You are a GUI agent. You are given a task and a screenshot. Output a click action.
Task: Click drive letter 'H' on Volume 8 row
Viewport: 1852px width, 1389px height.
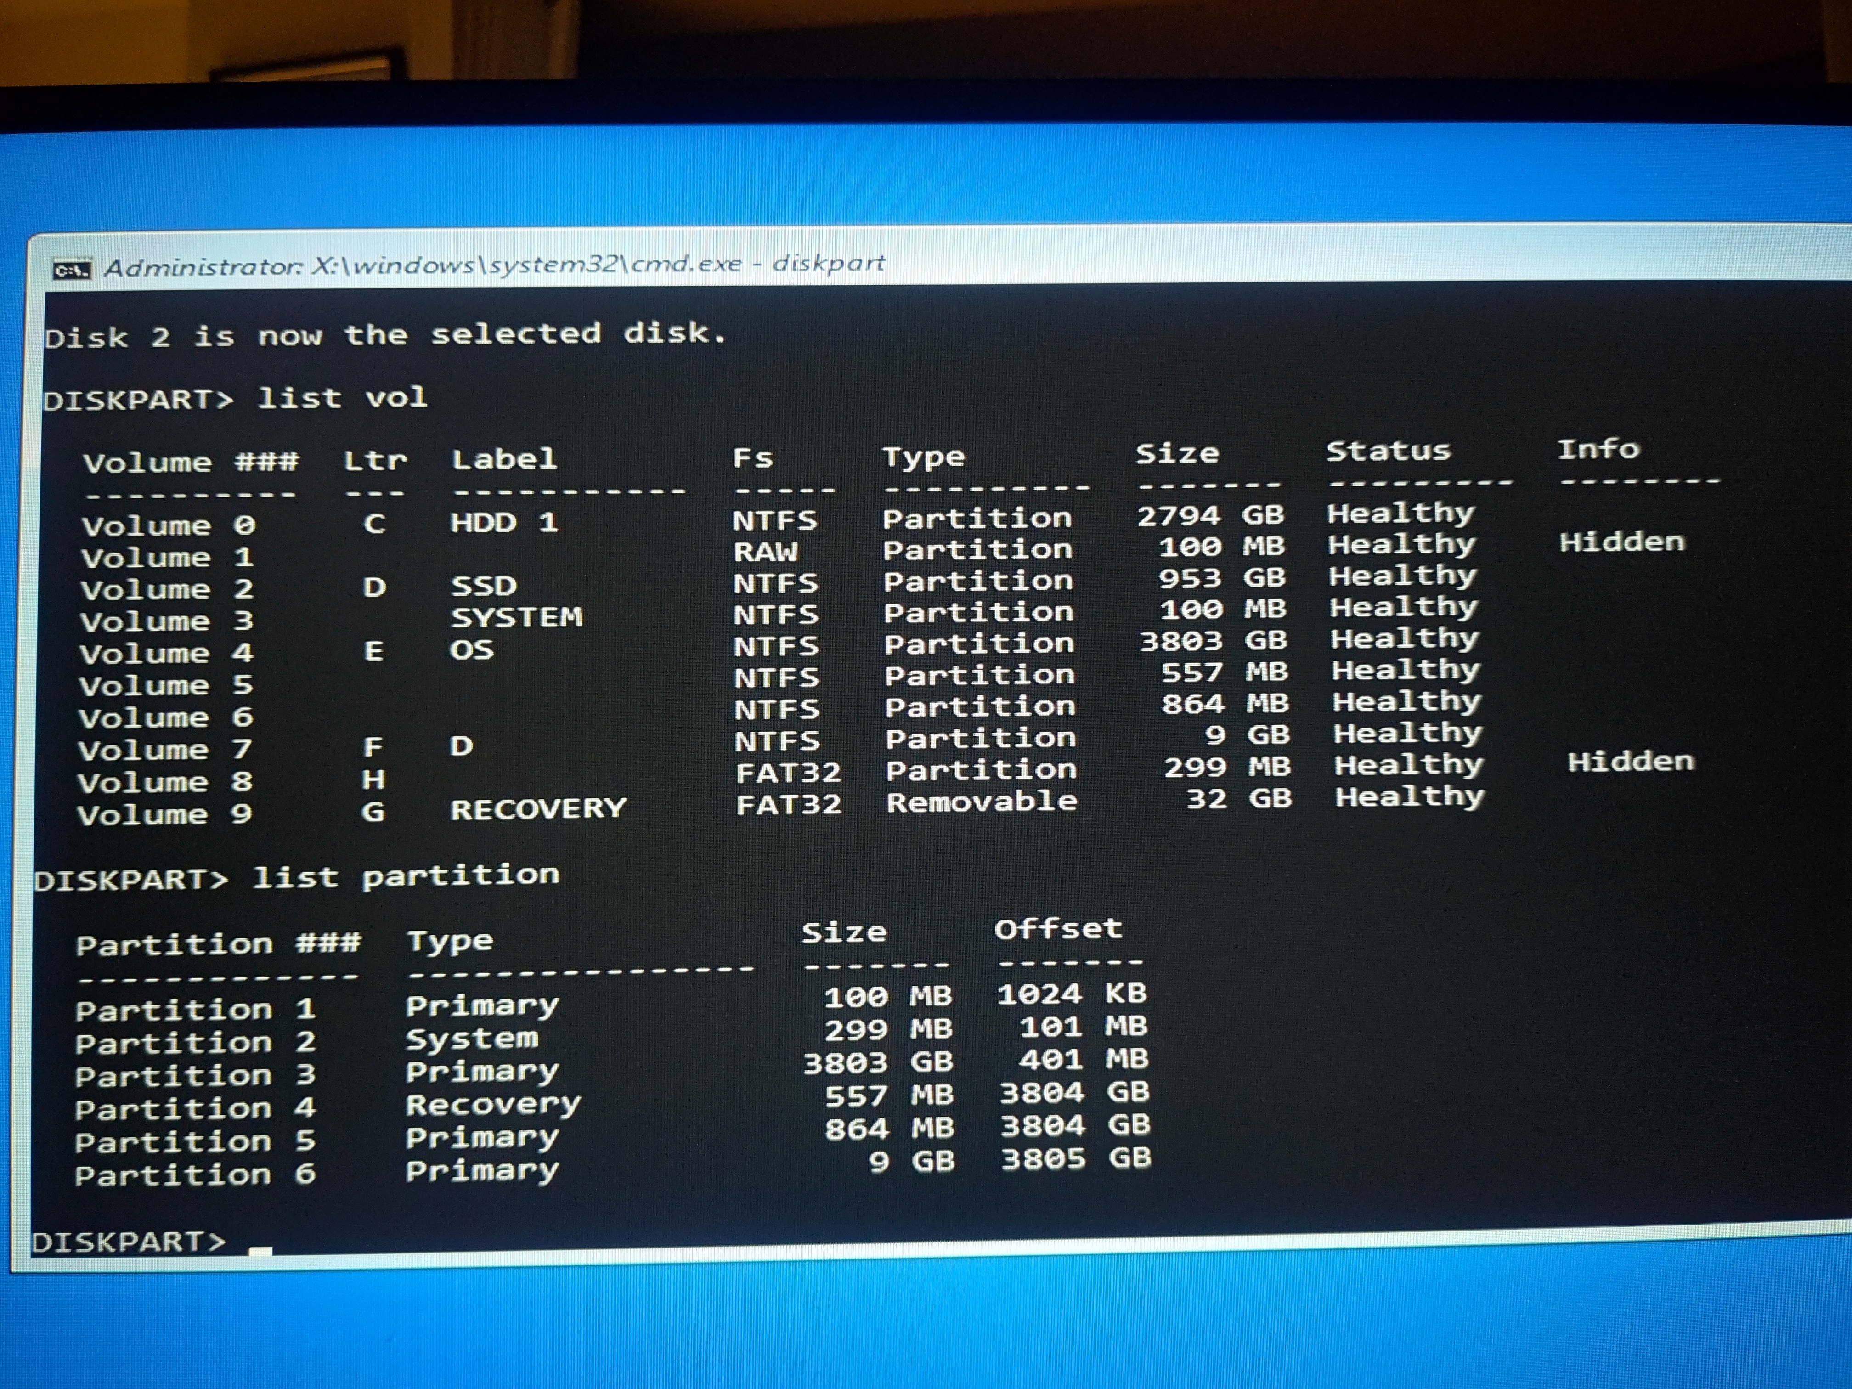pyautogui.click(x=373, y=779)
